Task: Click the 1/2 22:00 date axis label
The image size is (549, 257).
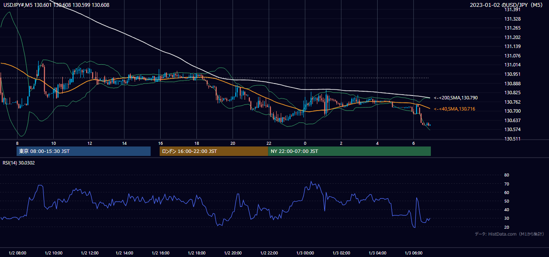Action: click(x=270, y=253)
